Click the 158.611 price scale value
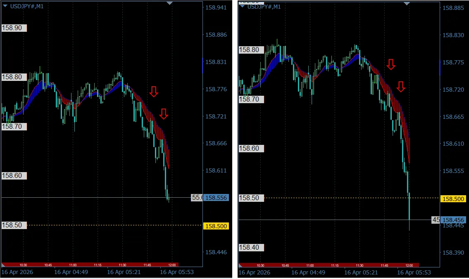The width and height of the screenshot is (469, 279). pos(216,170)
